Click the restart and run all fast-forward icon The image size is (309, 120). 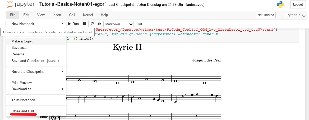100,24
